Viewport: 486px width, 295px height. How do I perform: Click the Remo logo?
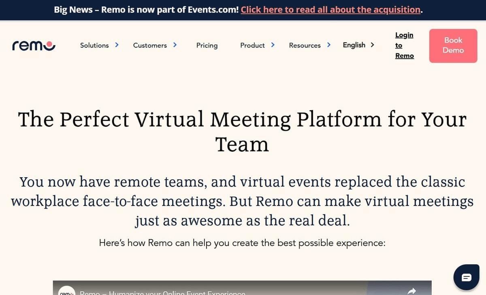34,45
